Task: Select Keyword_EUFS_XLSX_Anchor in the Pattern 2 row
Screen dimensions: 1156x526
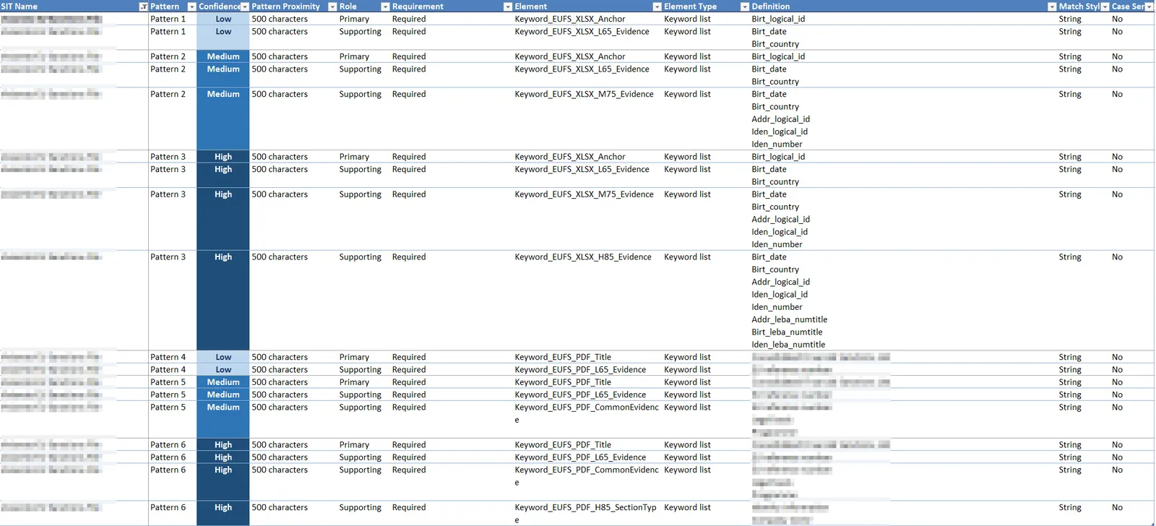Action: 570,56
